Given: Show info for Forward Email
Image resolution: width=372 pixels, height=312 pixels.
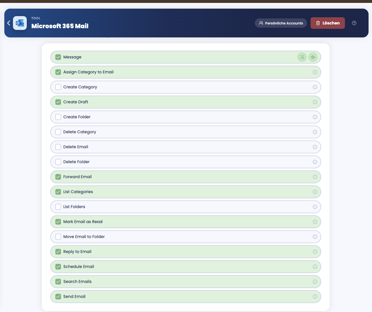Looking at the screenshot, I should coord(315,177).
